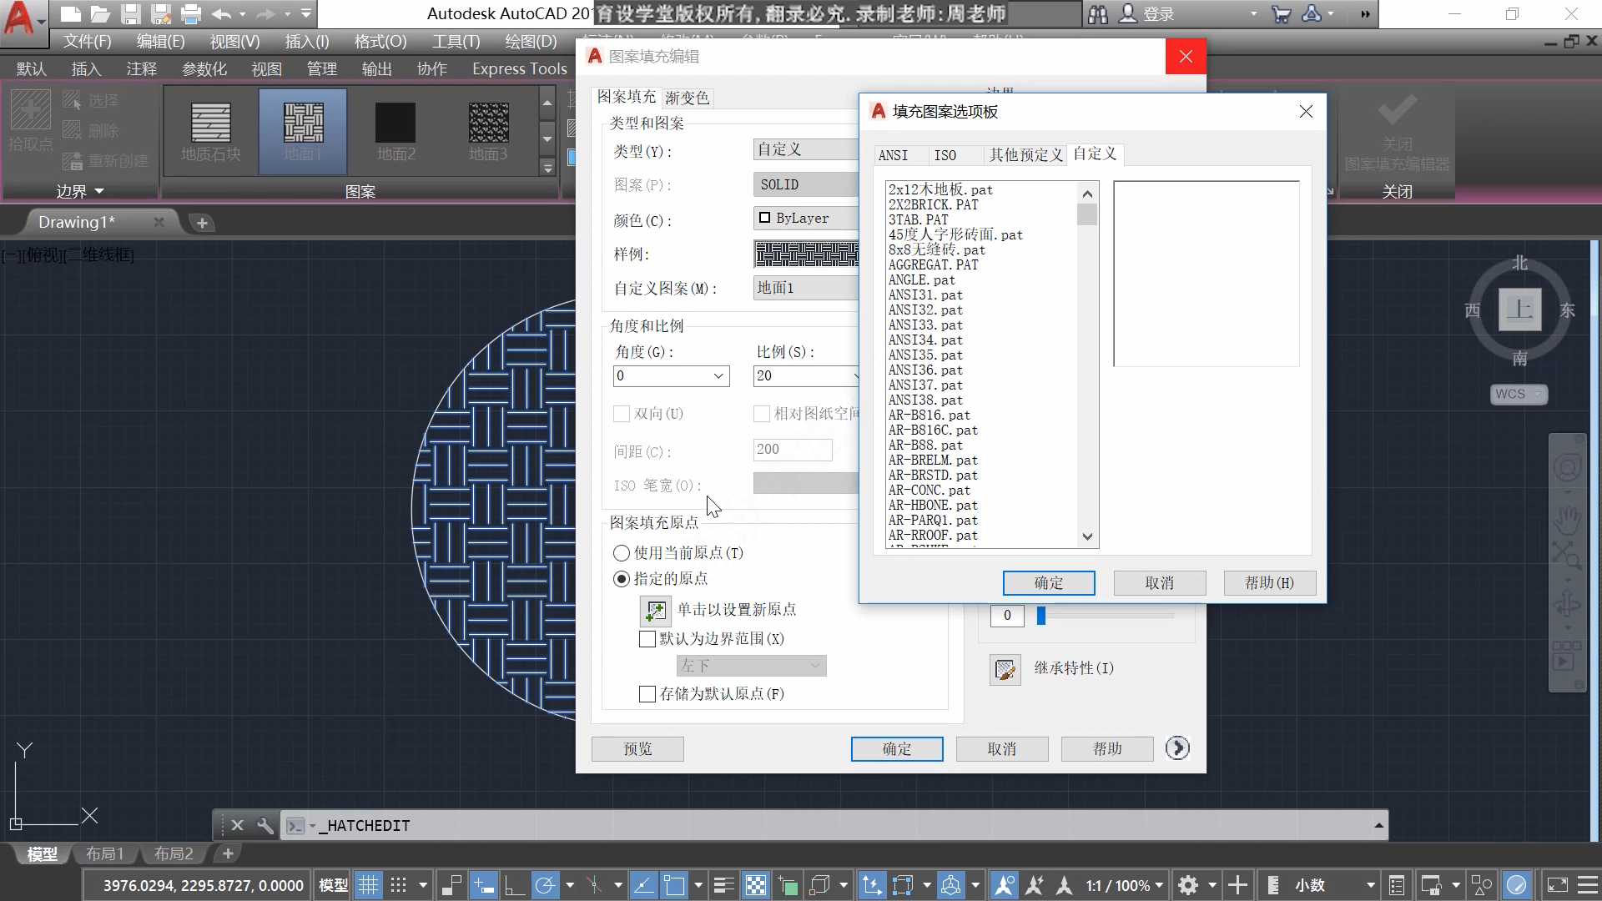Screen dimensions: 1602x901
Task: Click the Plot (printer) icon
Action: pos(191,14)
